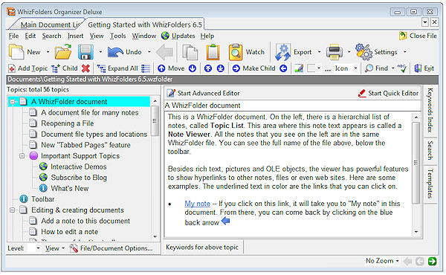Click Start Quick Editor button
Viewport: 446px width, 275px height.
click(388, 94)
